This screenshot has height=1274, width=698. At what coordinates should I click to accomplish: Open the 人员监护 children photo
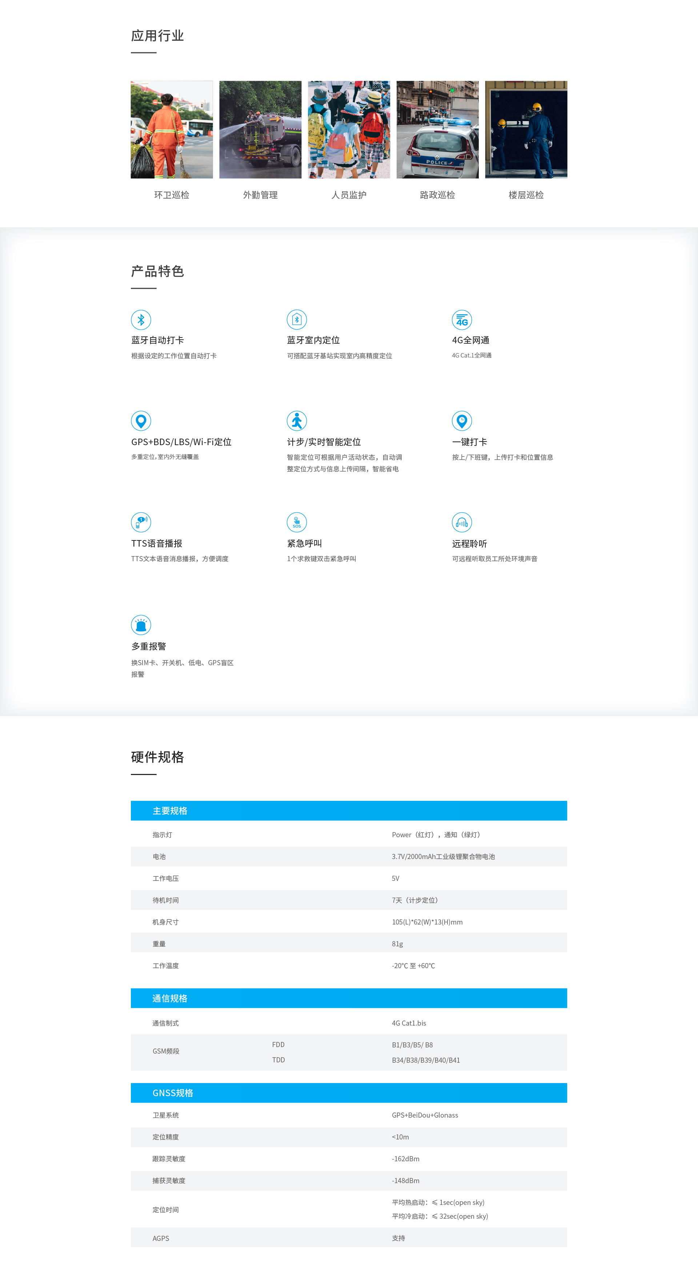point(349,129)
